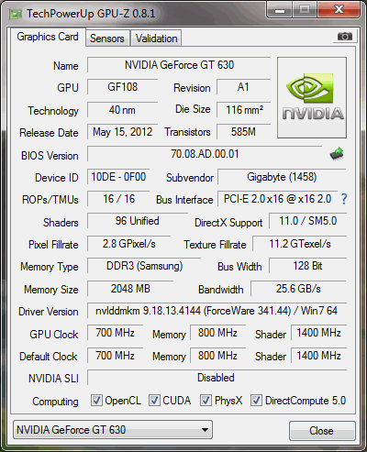Click the NVIDIA SLI value Disabled
This screenshot has height=452, width=367.
(217, 378)
